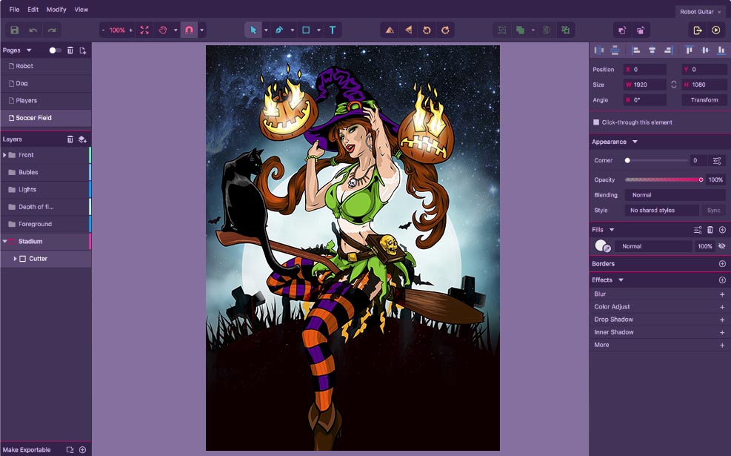
Task: Open the shared Style dropdown
Action: click(661, 211)
